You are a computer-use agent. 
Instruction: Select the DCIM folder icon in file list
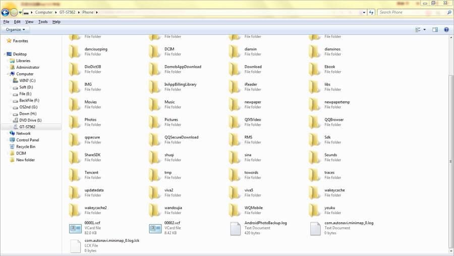155,52
